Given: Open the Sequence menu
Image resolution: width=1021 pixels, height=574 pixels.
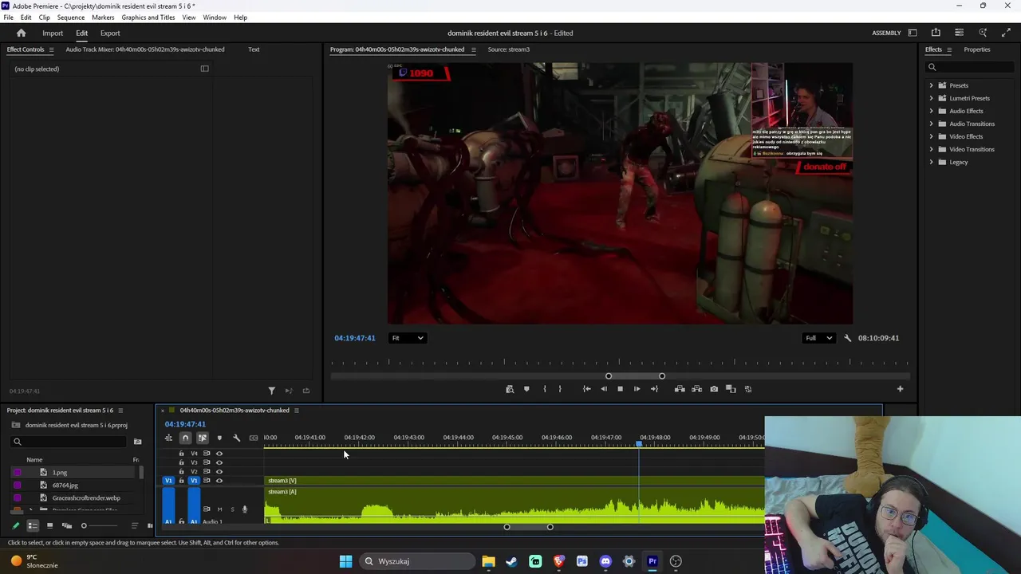Looking at the screenshot, I should click(71, 18).
